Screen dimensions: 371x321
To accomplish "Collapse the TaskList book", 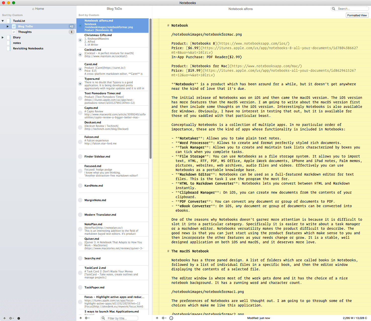I will (x=3, y=21).
